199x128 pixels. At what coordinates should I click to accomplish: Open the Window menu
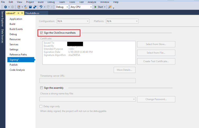coord(105,2)
